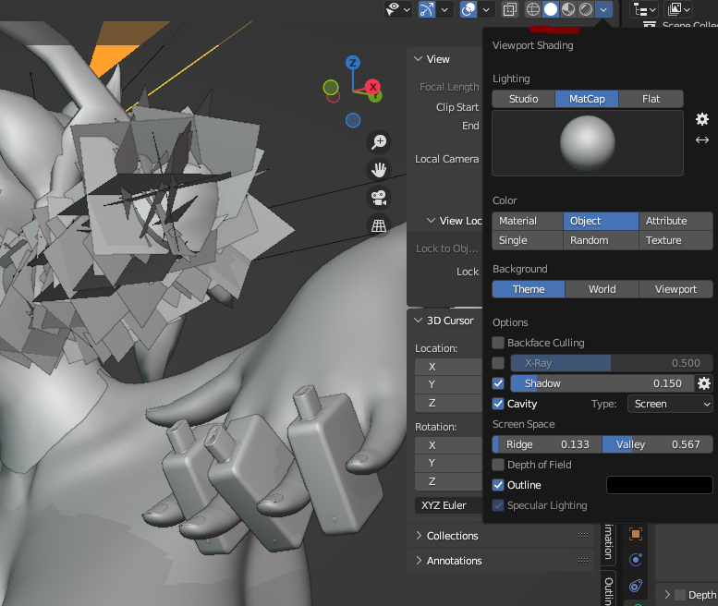Open Physics properties tab icon
The image size is (718, 606).
636,560
